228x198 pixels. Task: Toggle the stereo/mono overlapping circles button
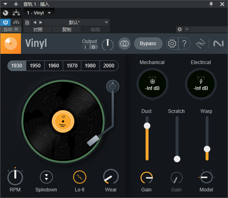click(124, 44)
